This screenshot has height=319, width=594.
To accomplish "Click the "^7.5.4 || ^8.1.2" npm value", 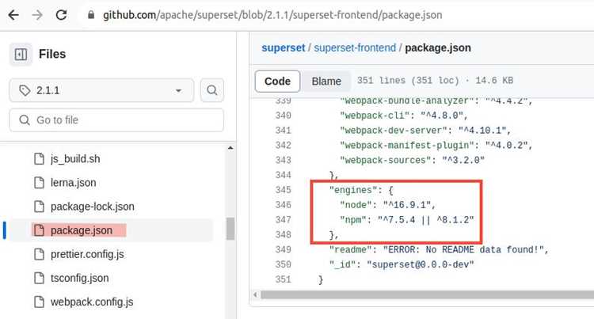I will [426, 220].
